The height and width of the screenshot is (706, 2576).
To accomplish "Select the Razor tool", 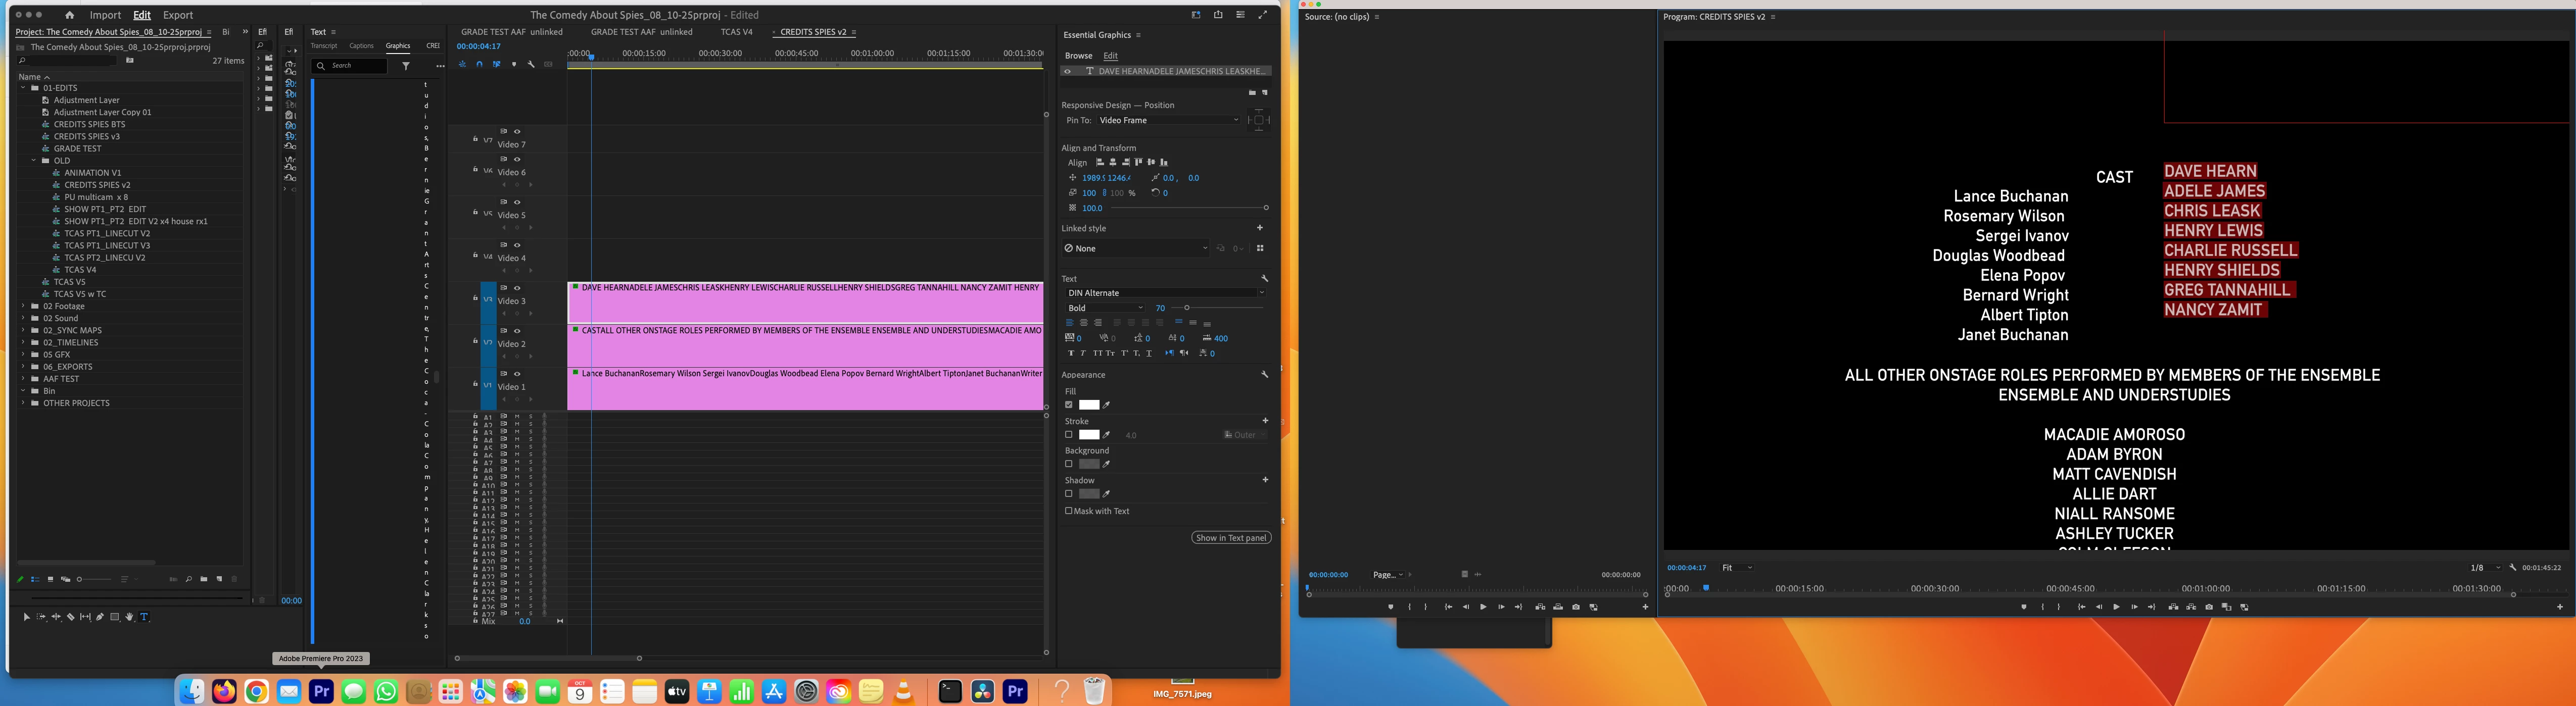I will (x=70, y=617).
